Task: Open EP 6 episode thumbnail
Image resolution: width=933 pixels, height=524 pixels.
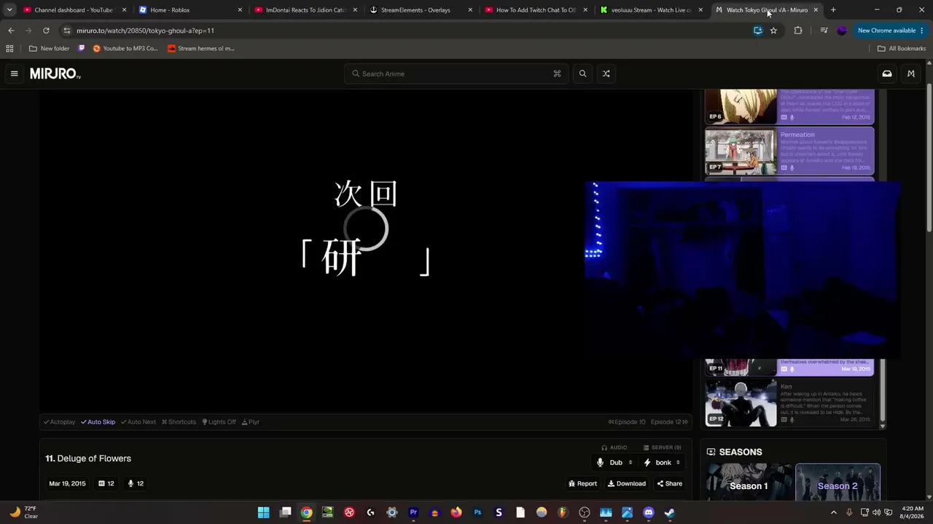Action: click(x=741, y=106)
